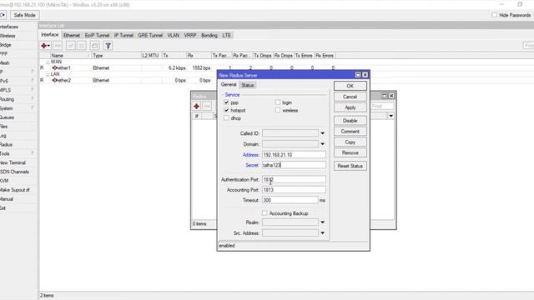Screen dimensions: 534x300
Task: Open the Routing sidebar submenu
Action: (x=8, y=99)
